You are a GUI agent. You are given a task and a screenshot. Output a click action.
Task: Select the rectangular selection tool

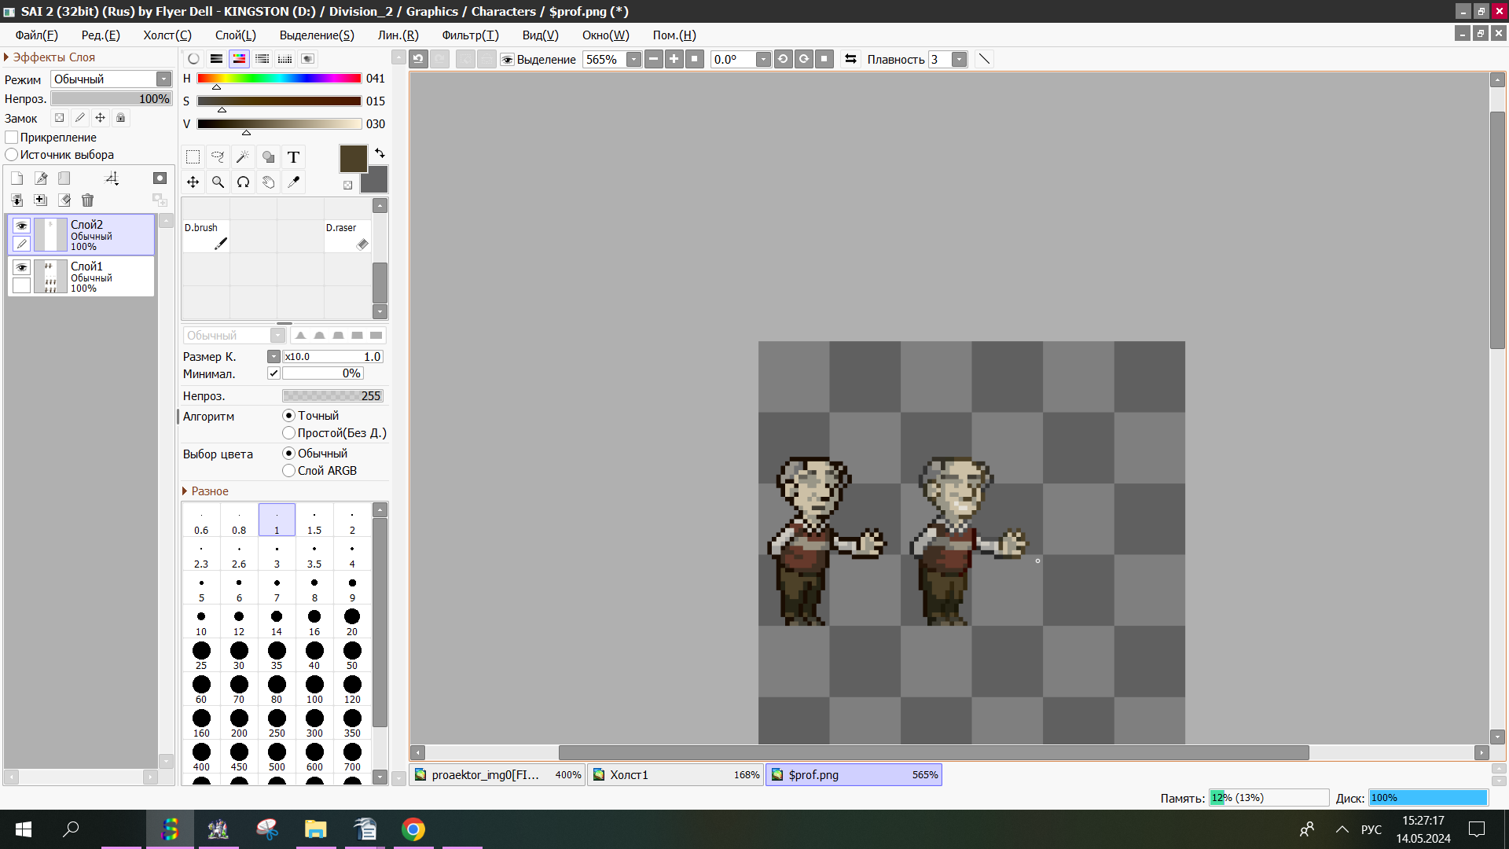[x=193, y=157]
